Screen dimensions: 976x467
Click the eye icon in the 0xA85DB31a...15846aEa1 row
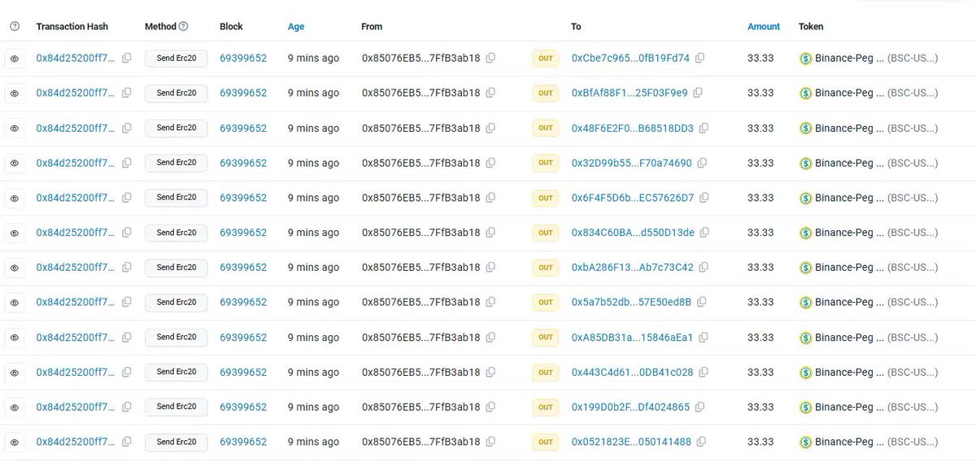click(x=15, y=338)
